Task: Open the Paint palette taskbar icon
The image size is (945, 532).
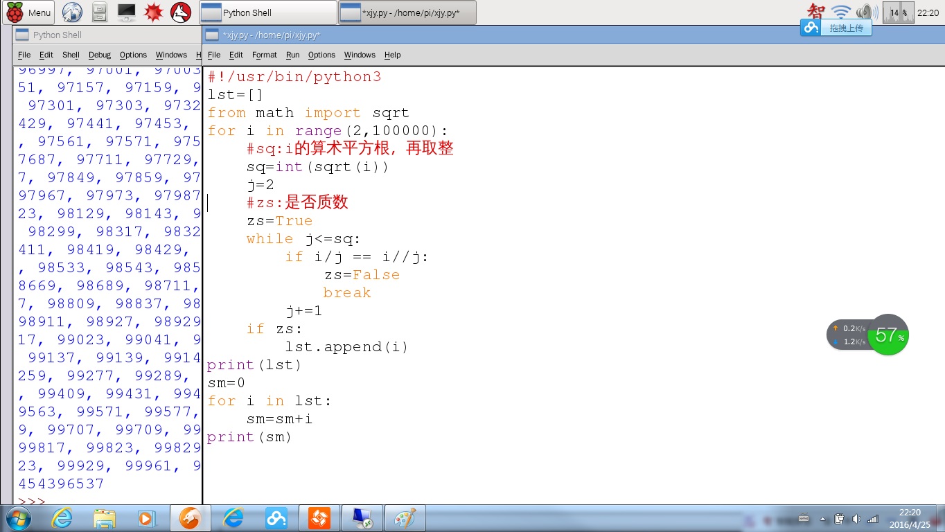Action: coord(405,518)
